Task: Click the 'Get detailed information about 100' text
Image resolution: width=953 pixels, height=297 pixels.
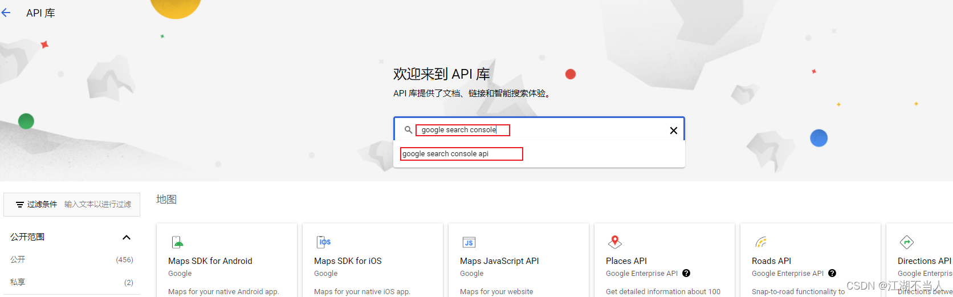Action: pyautogui.click(x=663, y=291)
